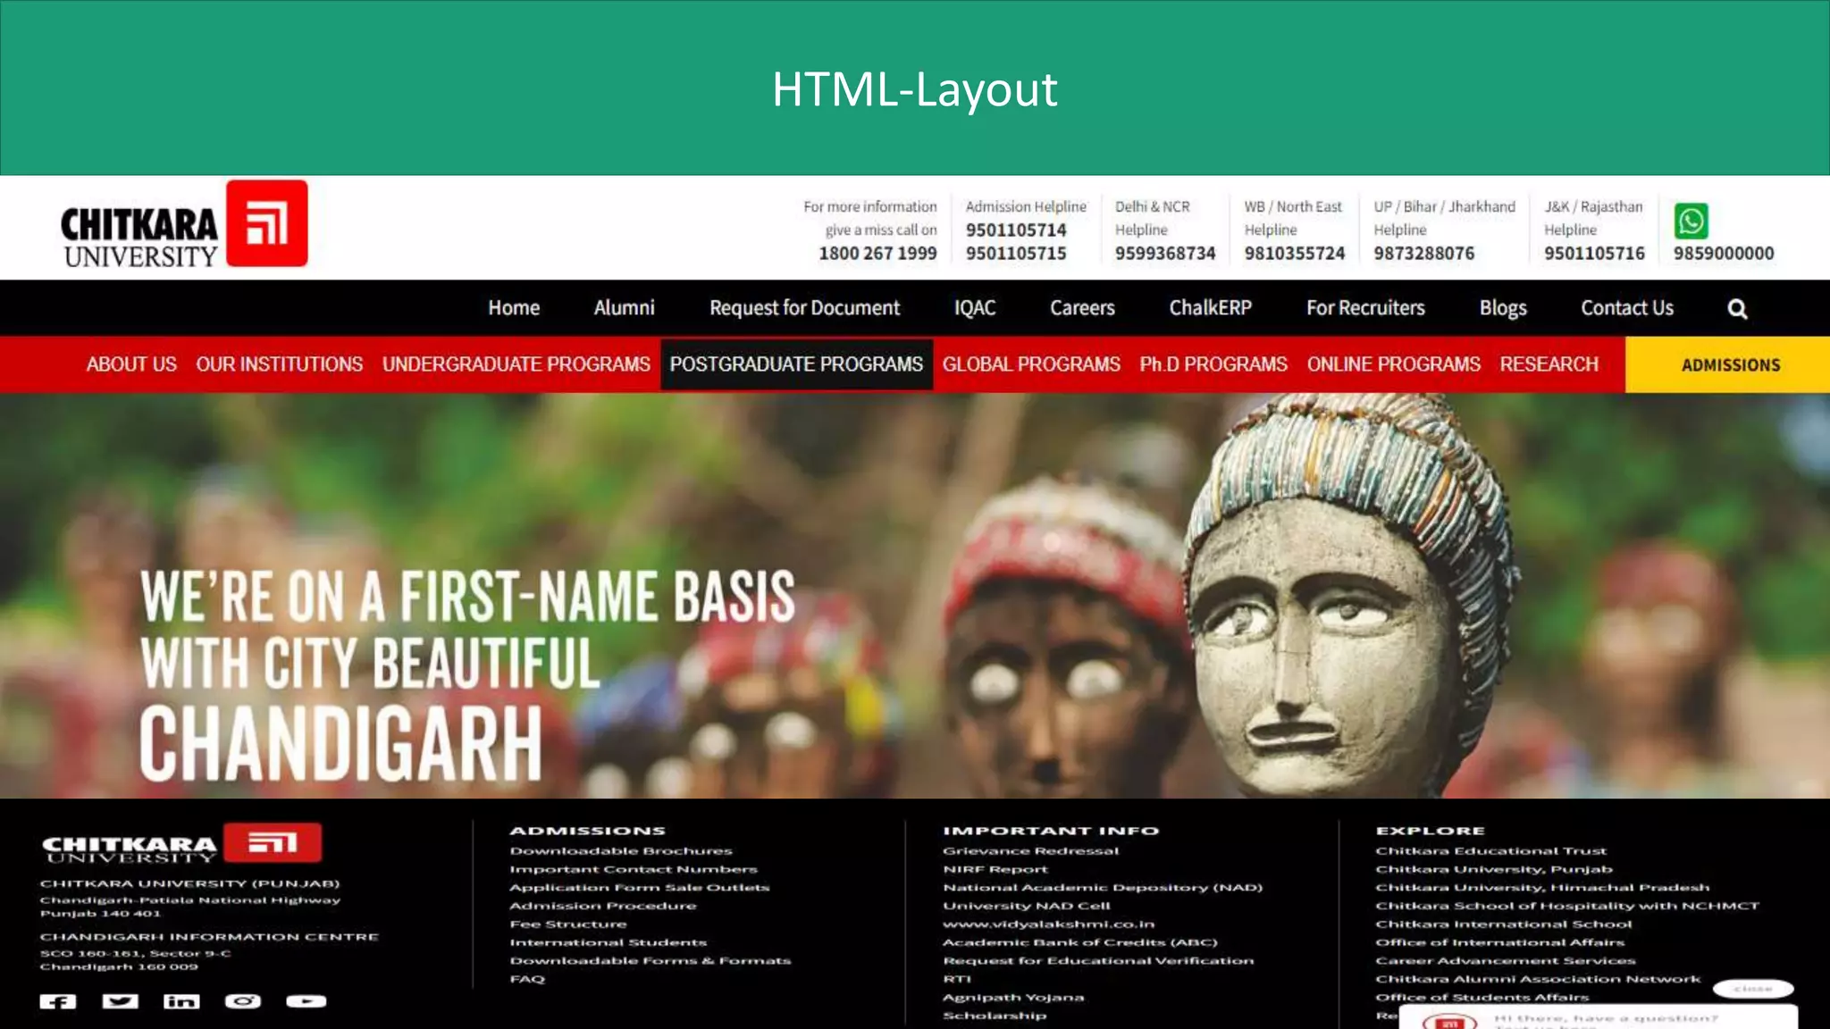Open Request for Educational Verification link
Viewport: 1830px width, 1029px height.
[x=1098, y=961]
